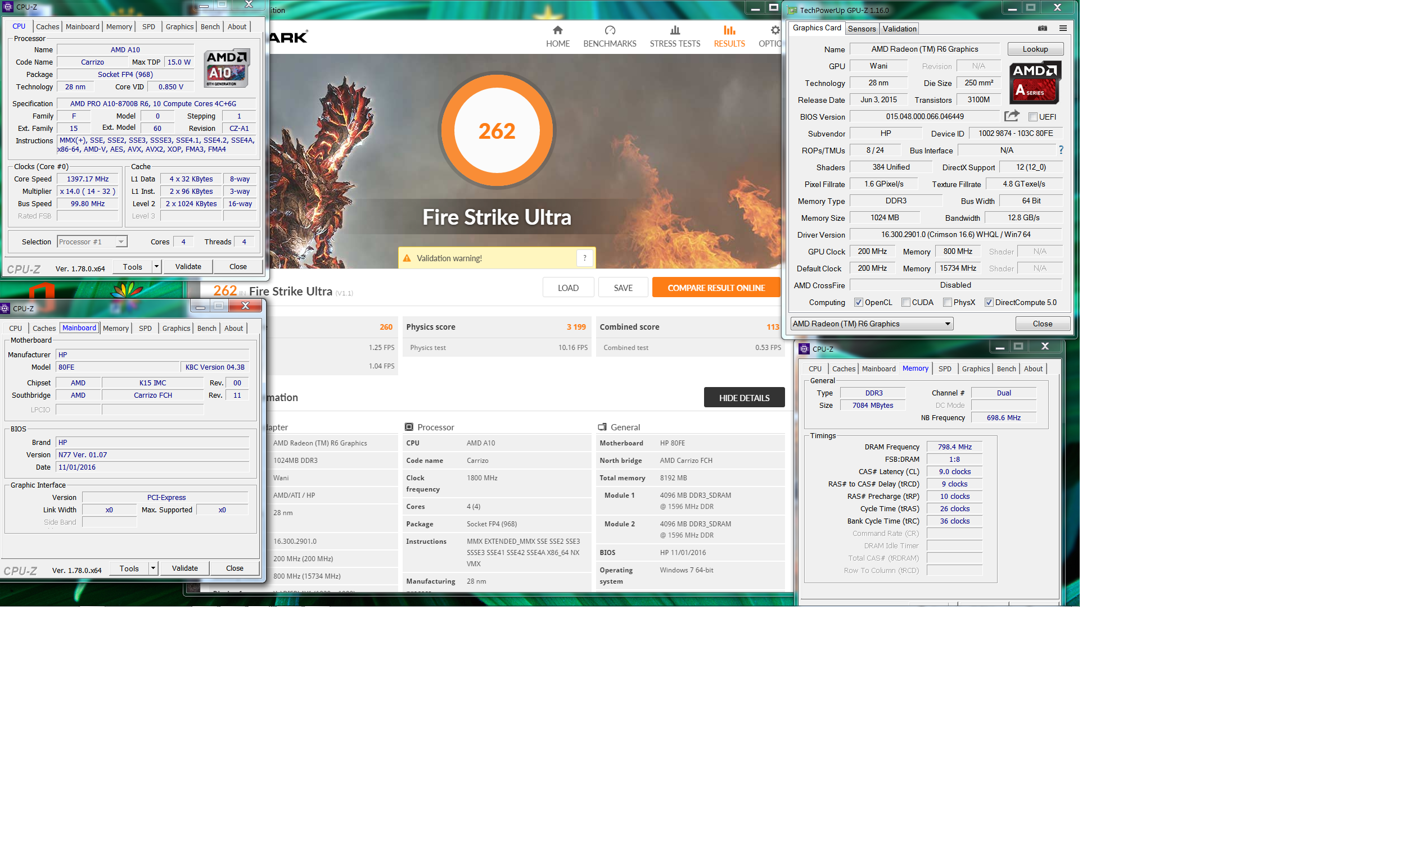Click the GPU-Z title bar app icon

click(792, 10)
